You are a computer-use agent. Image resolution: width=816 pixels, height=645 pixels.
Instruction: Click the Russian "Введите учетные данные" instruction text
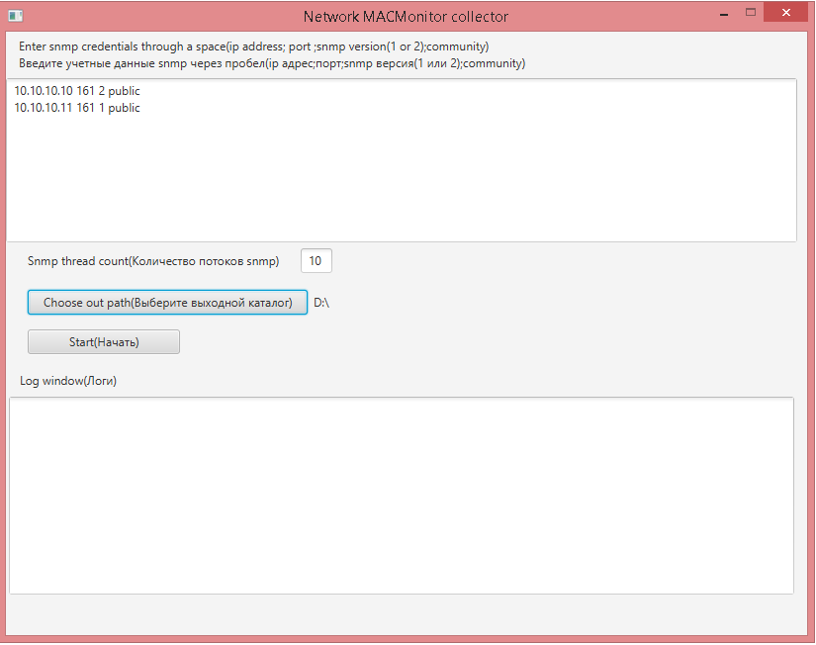coord(272,63)
